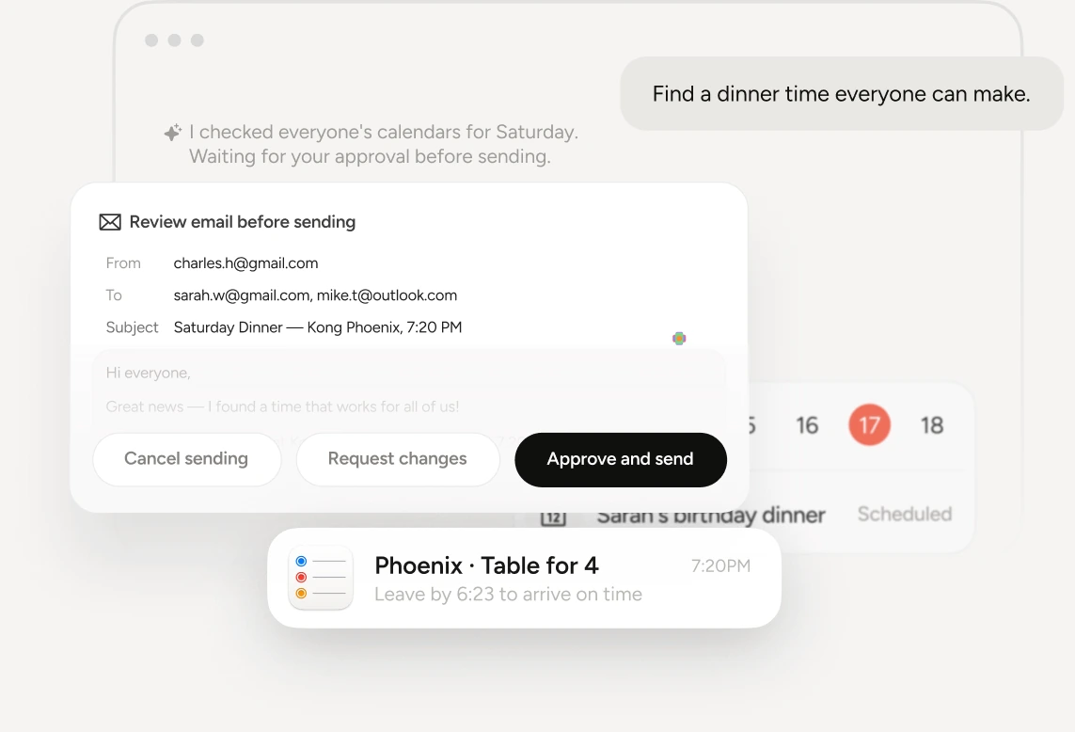The height and width of the screenshot is (732, 1075).
Task: Click 'Review email before sending' heading
Action: tap(242, 222)
